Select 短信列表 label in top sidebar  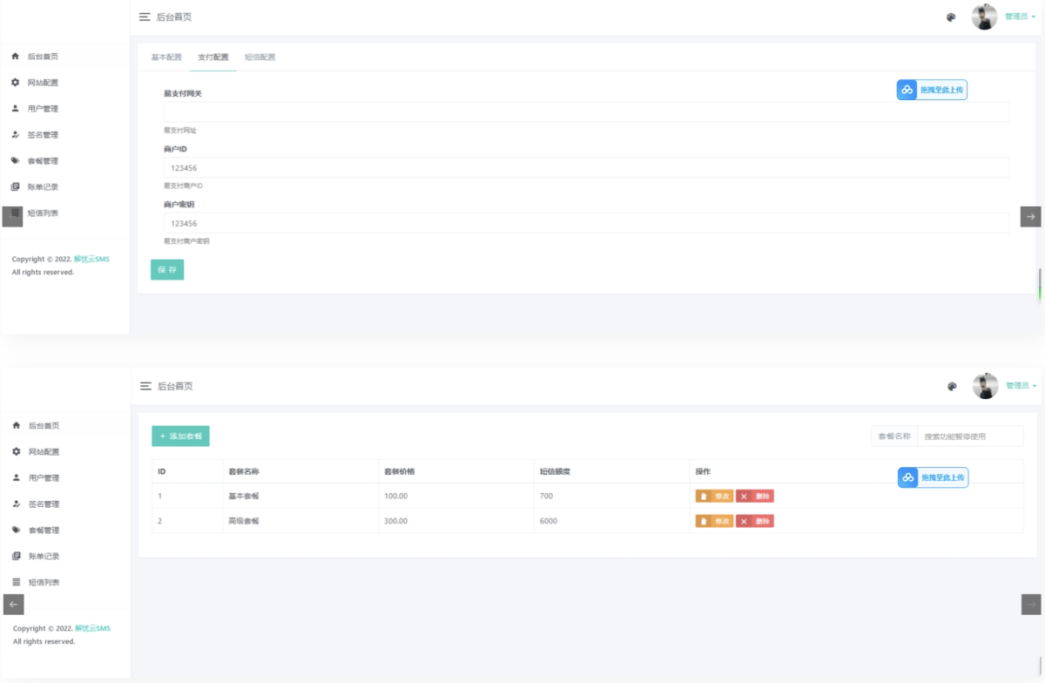43,213
